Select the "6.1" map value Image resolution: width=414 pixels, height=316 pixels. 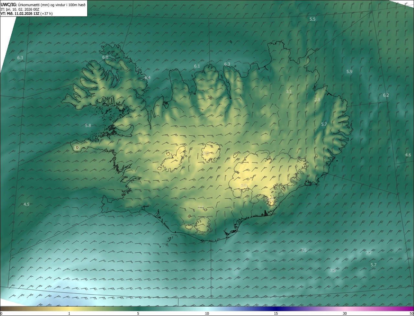(x=197, y=66)
